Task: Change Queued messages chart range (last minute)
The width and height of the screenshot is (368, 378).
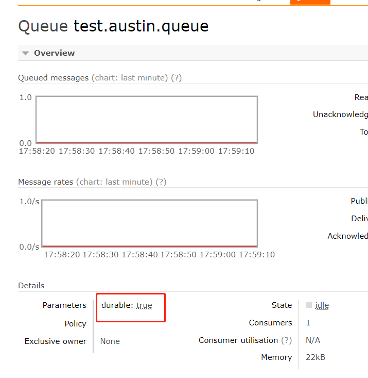Action: coord(130,78)
